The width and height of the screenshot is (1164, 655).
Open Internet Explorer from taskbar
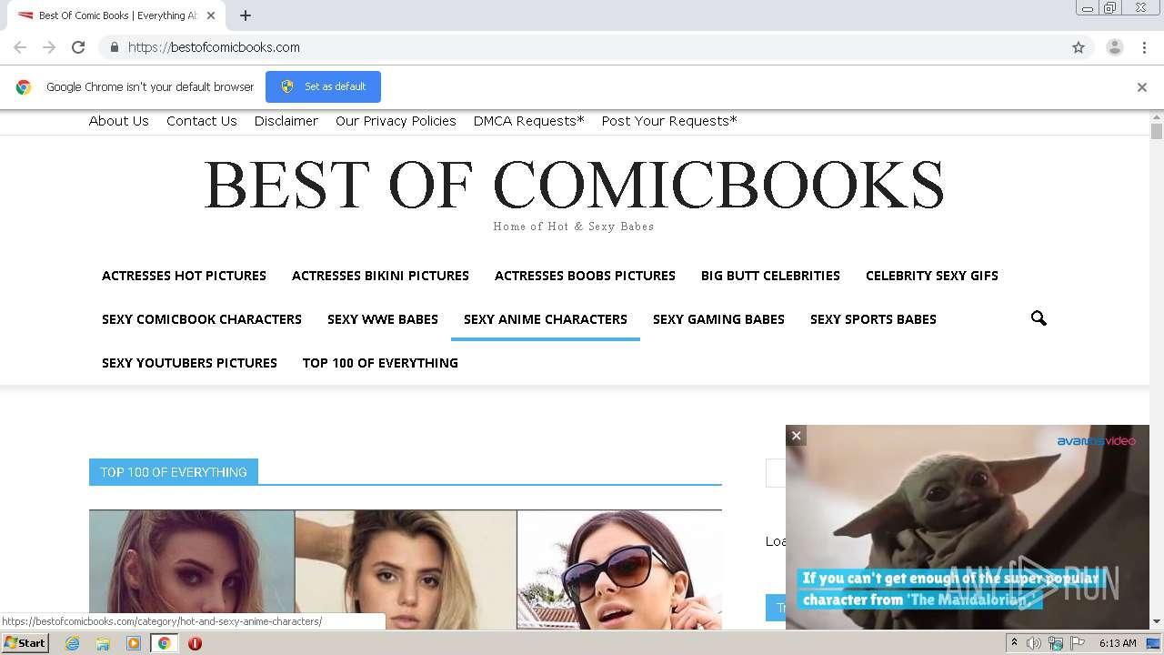coord(72,643)
